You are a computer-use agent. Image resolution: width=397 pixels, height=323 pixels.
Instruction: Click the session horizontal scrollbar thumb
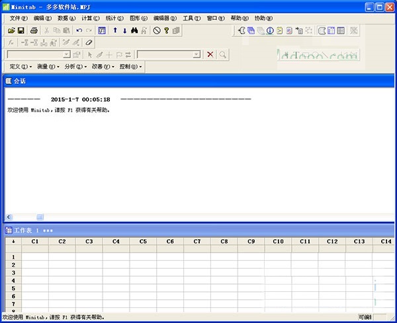click(x=40, y=217)
